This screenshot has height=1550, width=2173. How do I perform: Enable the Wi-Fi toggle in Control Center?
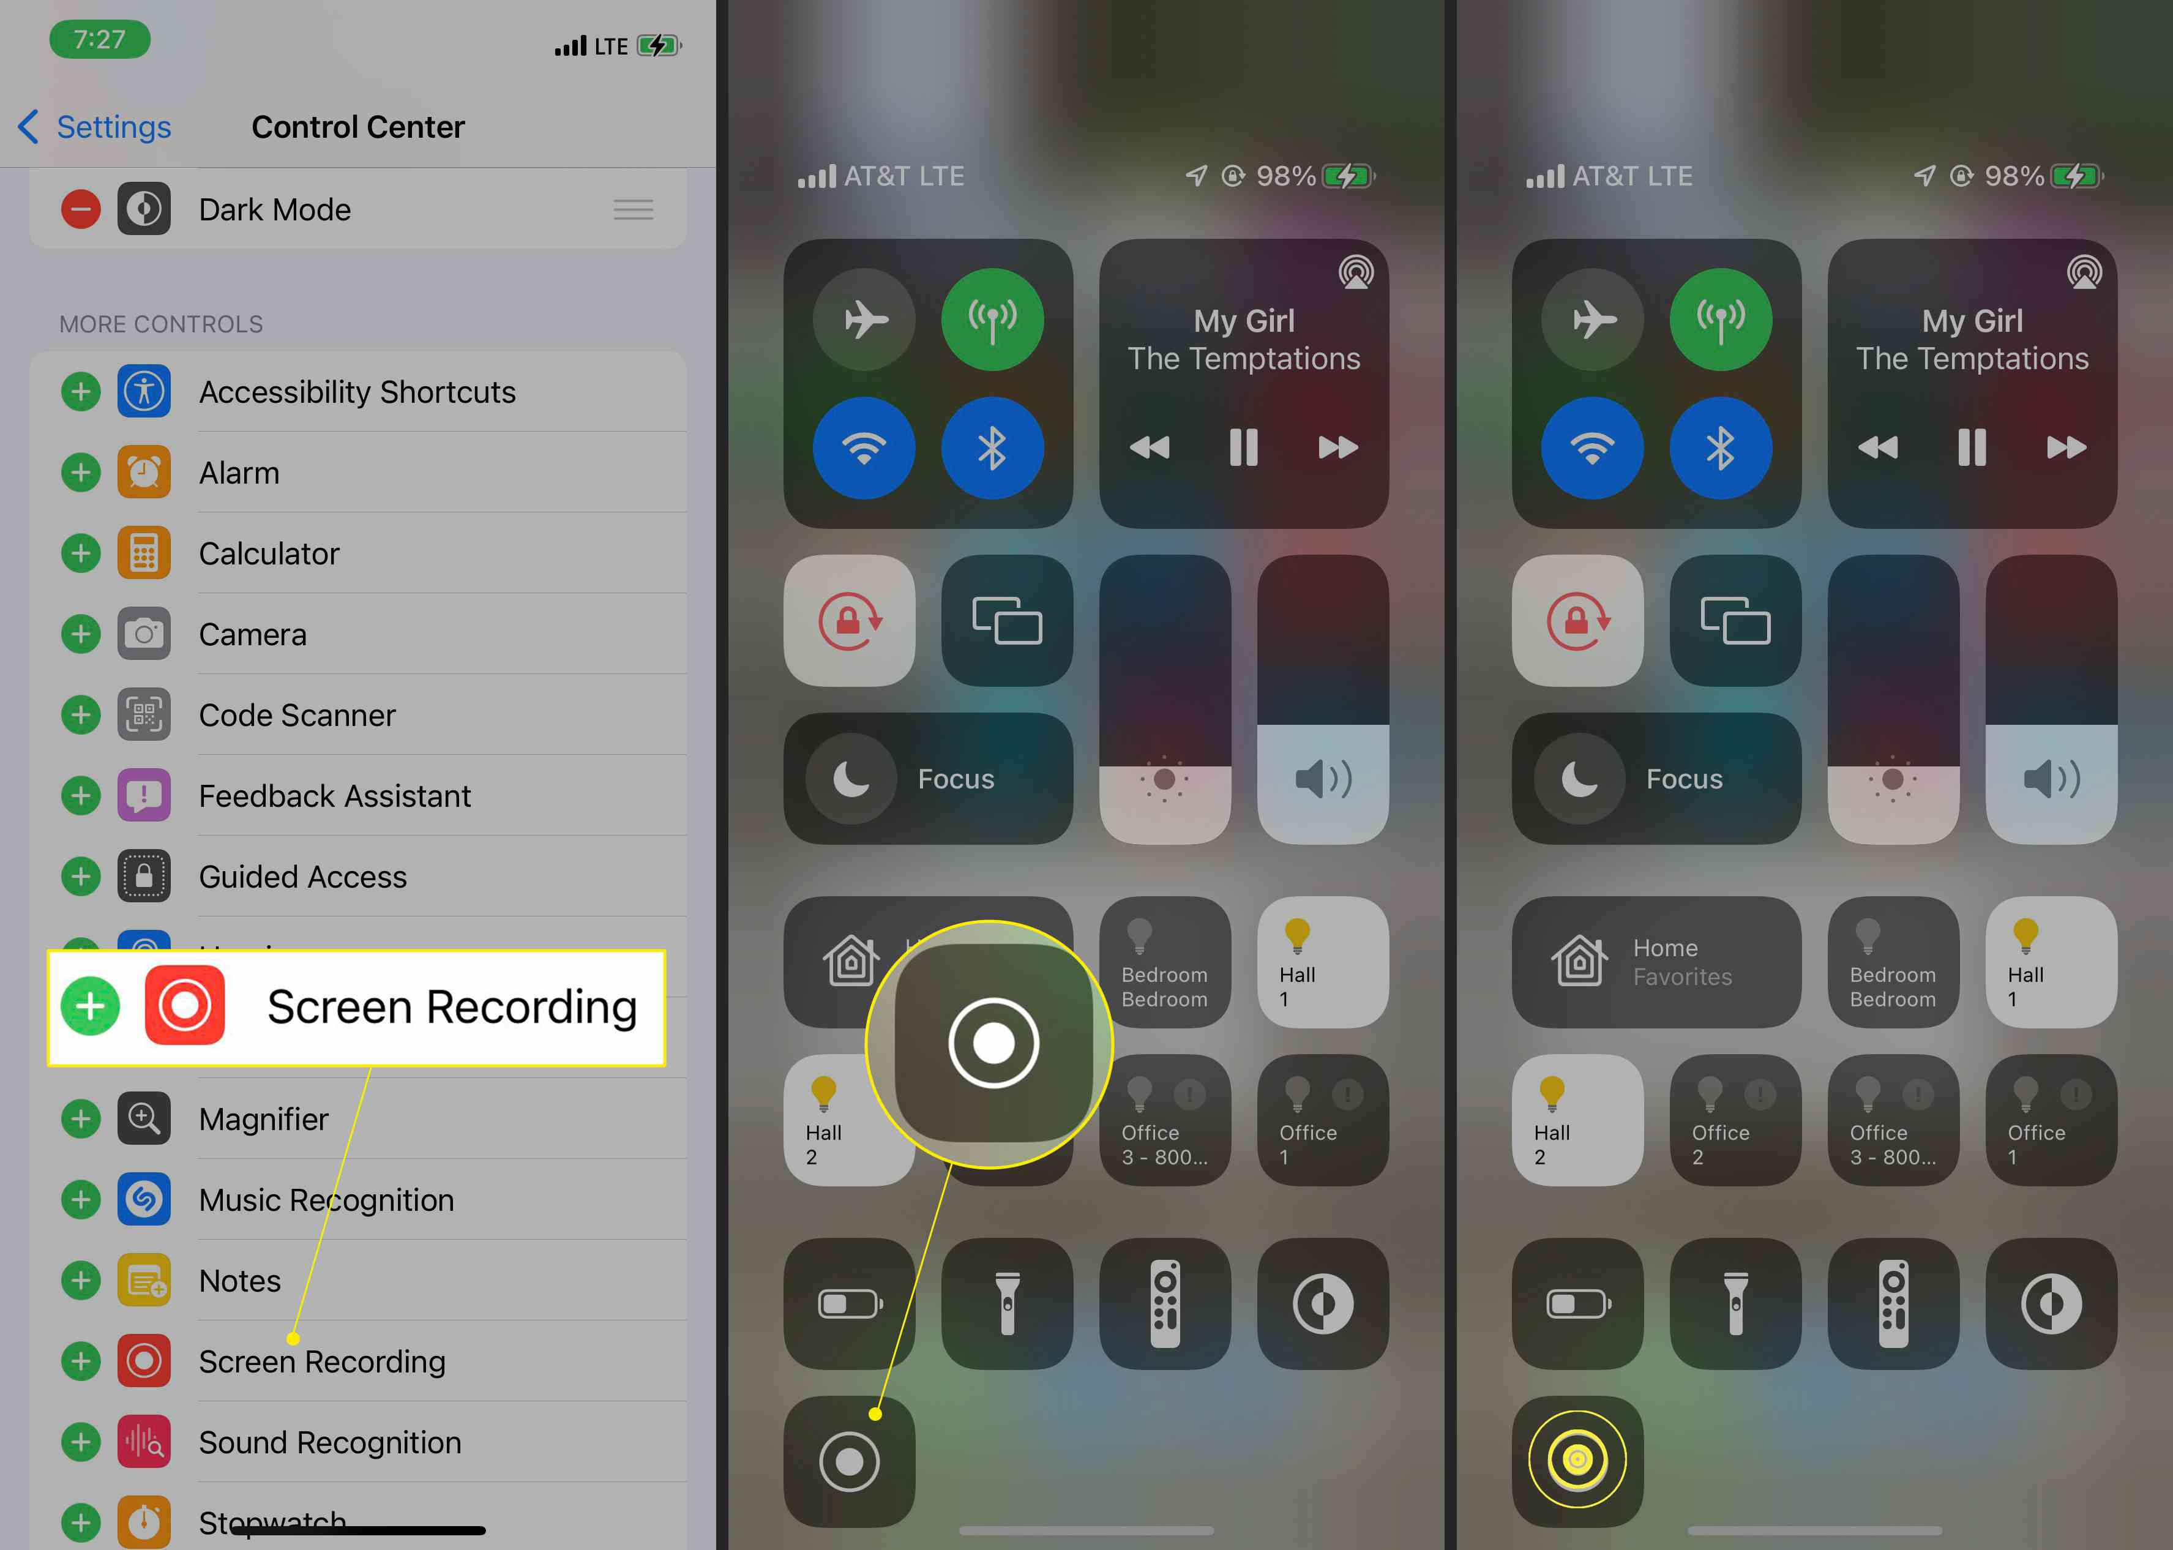(x=865, y=449)
